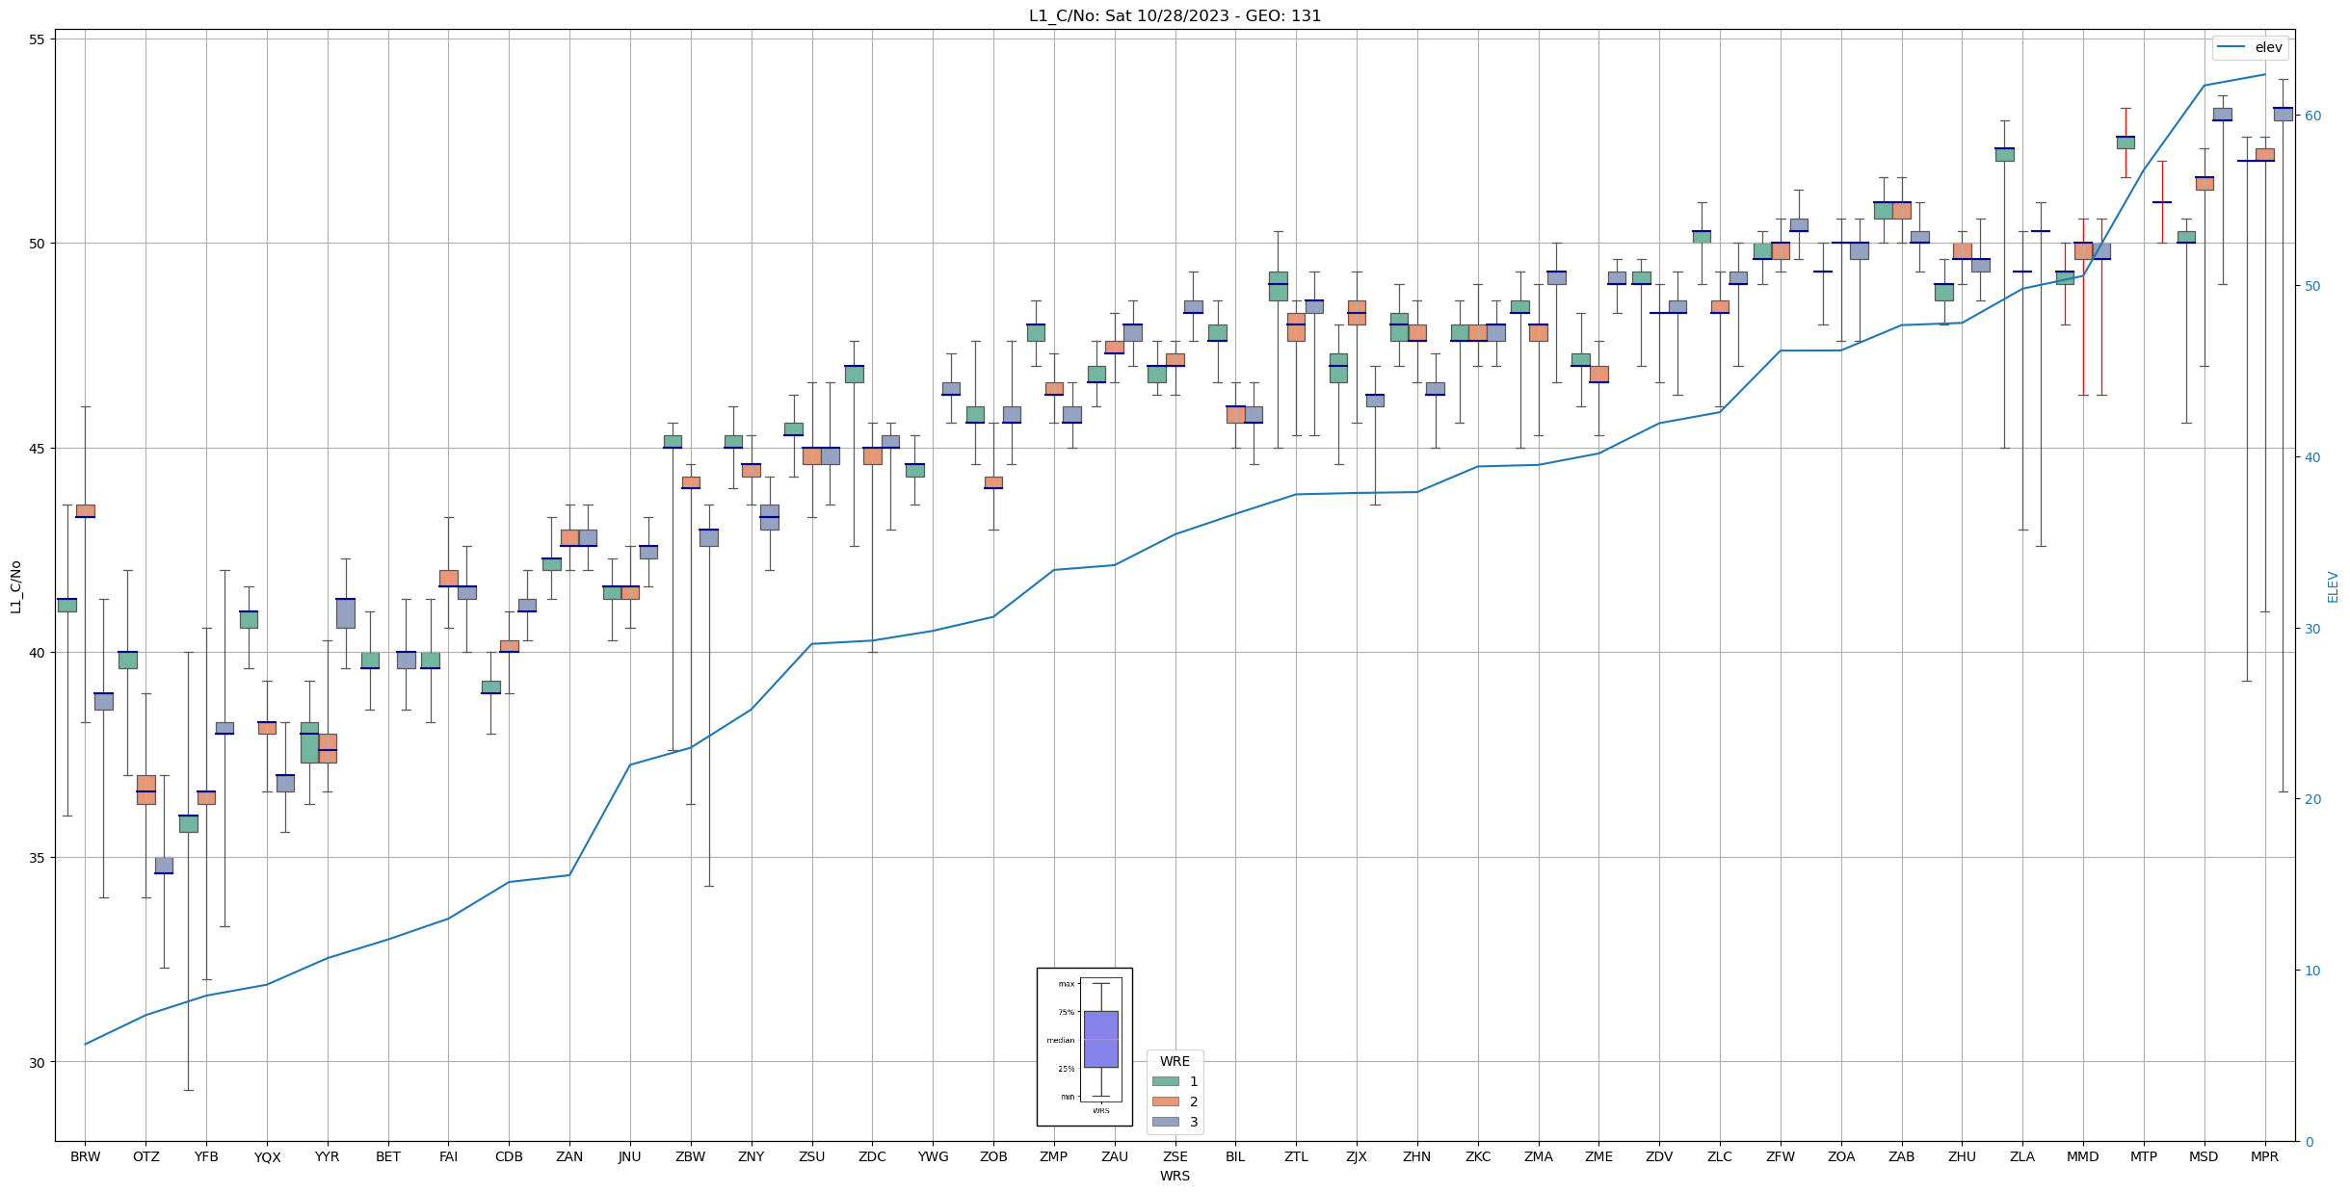Image resolution: width=2350 pixels, height=1192 pixels.
Task: Select the orange WRE 2 legend swatch
Action: (1165, 1101)
